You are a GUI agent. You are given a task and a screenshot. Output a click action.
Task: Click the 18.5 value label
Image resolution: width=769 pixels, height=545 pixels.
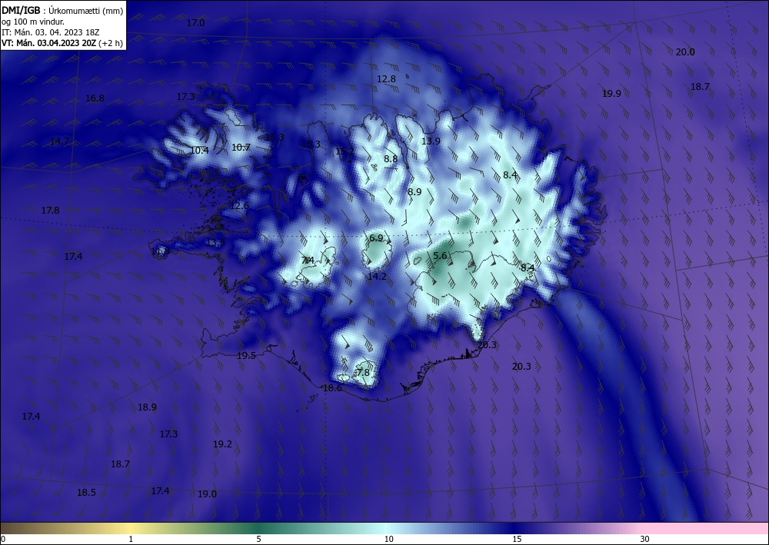click(x=86, y=493)
